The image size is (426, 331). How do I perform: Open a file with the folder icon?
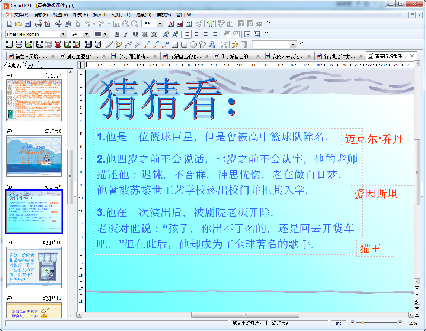19,24
